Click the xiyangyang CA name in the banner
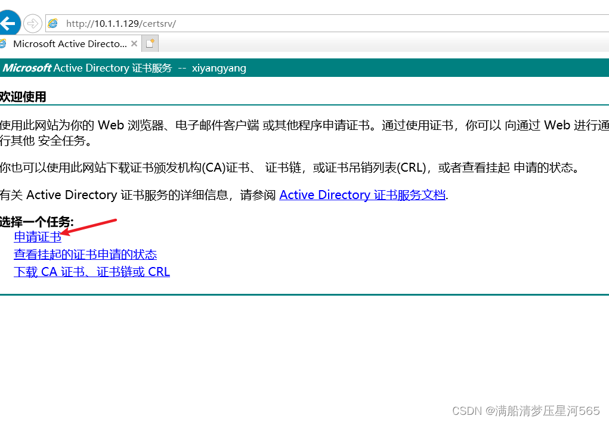This screenshot has width=609, height=422. (219, 69)
